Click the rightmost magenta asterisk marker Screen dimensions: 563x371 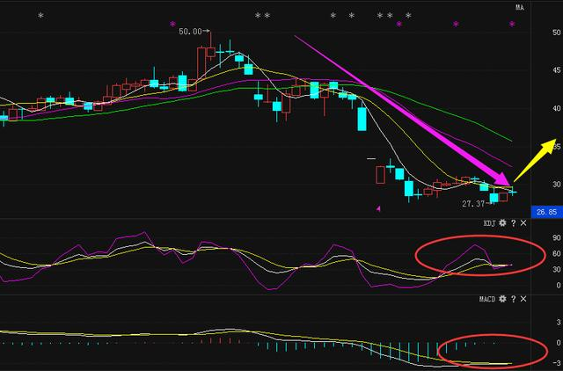[513, 24]
